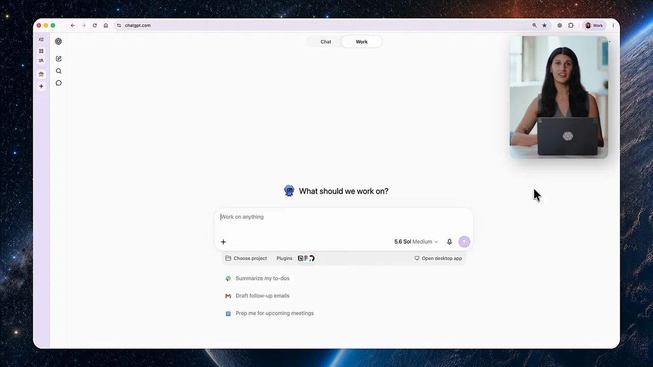Open the Work profile switcher
Screen dimensions: 653x367
coord(594,25)
